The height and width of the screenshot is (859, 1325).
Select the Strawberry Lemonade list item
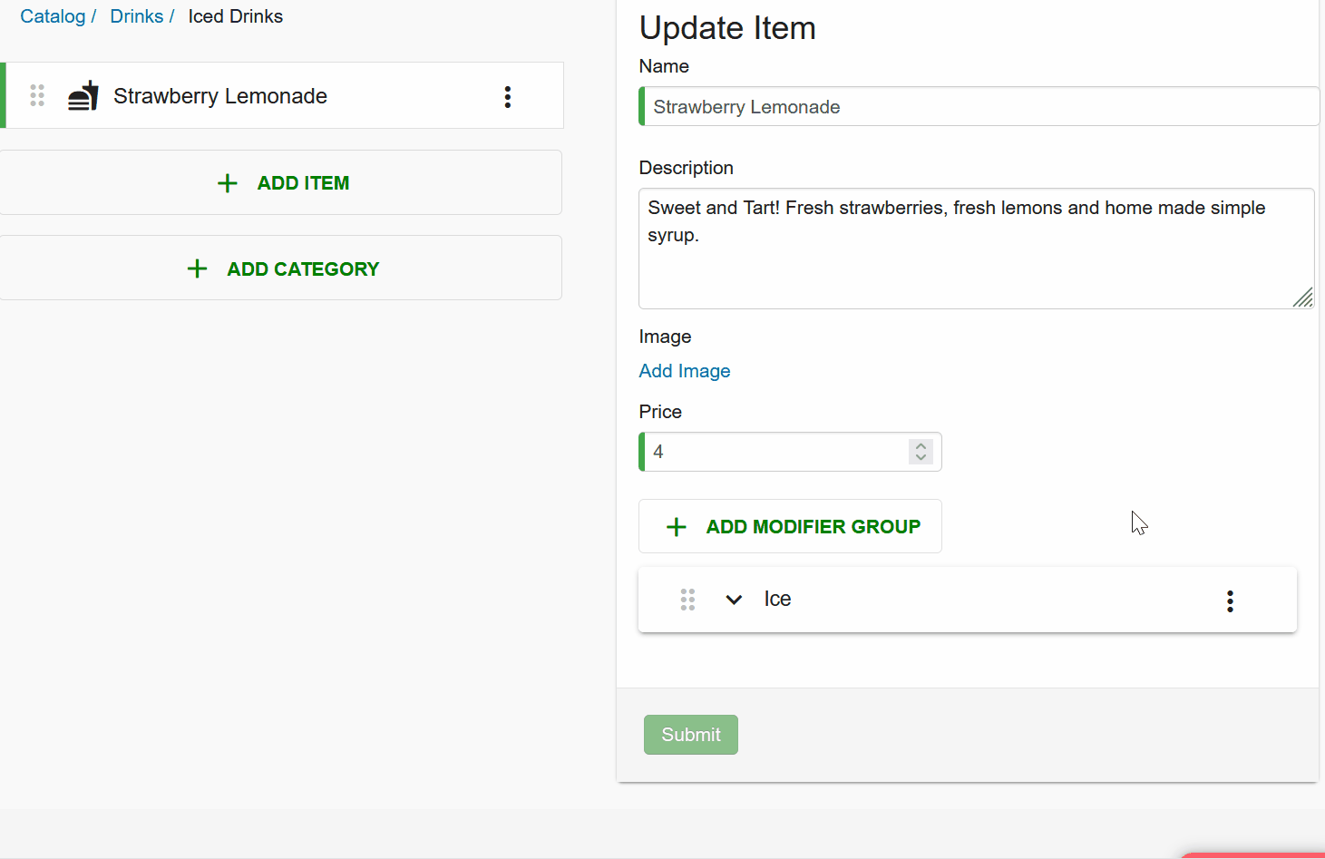[x=282, y=95]
